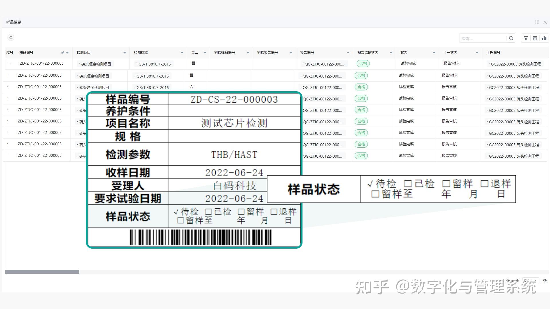Image resolution: width=550 pixels, height=309 pixels.
Task: Open the 初检样品编号 column dropdown
Action: click(x=248, y=53)
